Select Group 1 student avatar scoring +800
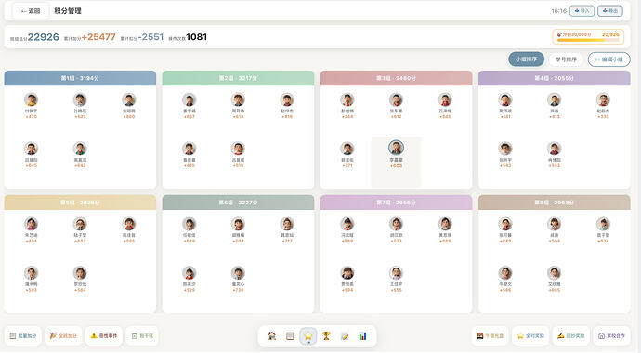The width and height of the screenshot is (641, 353). pos(129,99)
